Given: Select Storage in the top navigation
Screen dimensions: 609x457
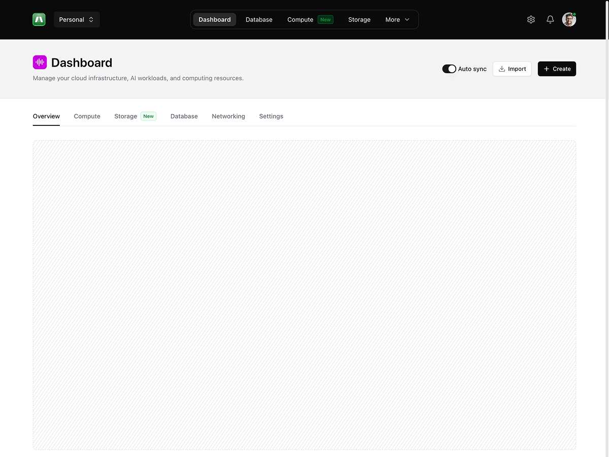Looking at the screenshot, I should click(359, 20).
